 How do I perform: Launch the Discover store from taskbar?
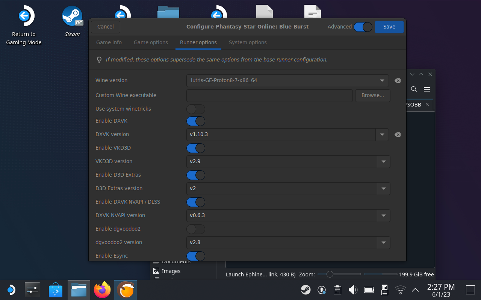(x=56, y=290)
